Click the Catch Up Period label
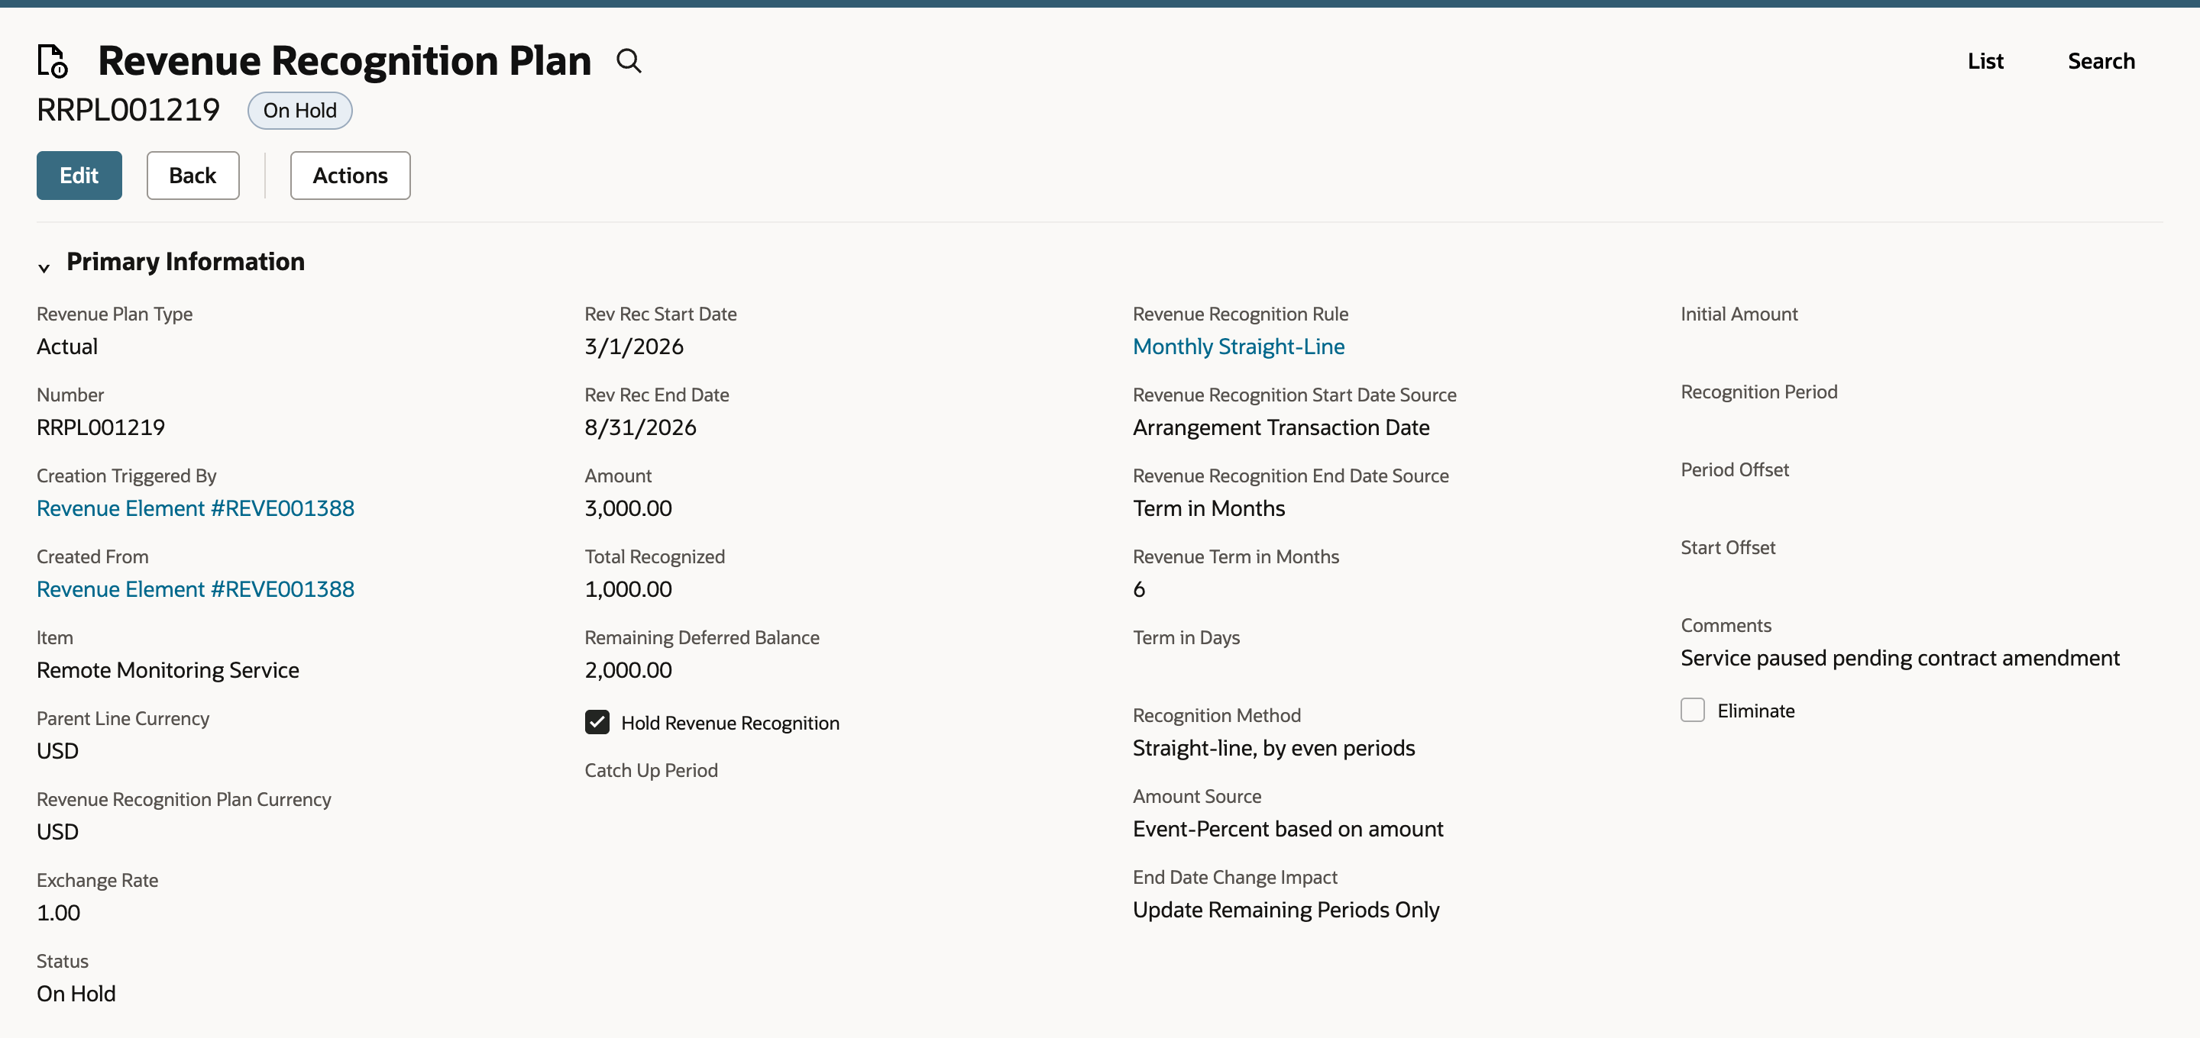 651,771
